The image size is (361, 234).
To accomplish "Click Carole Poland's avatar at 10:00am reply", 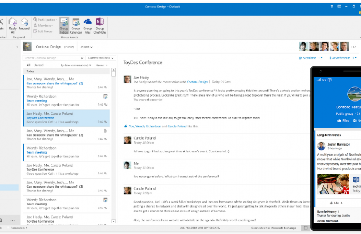I will click(x=127, y=140).
